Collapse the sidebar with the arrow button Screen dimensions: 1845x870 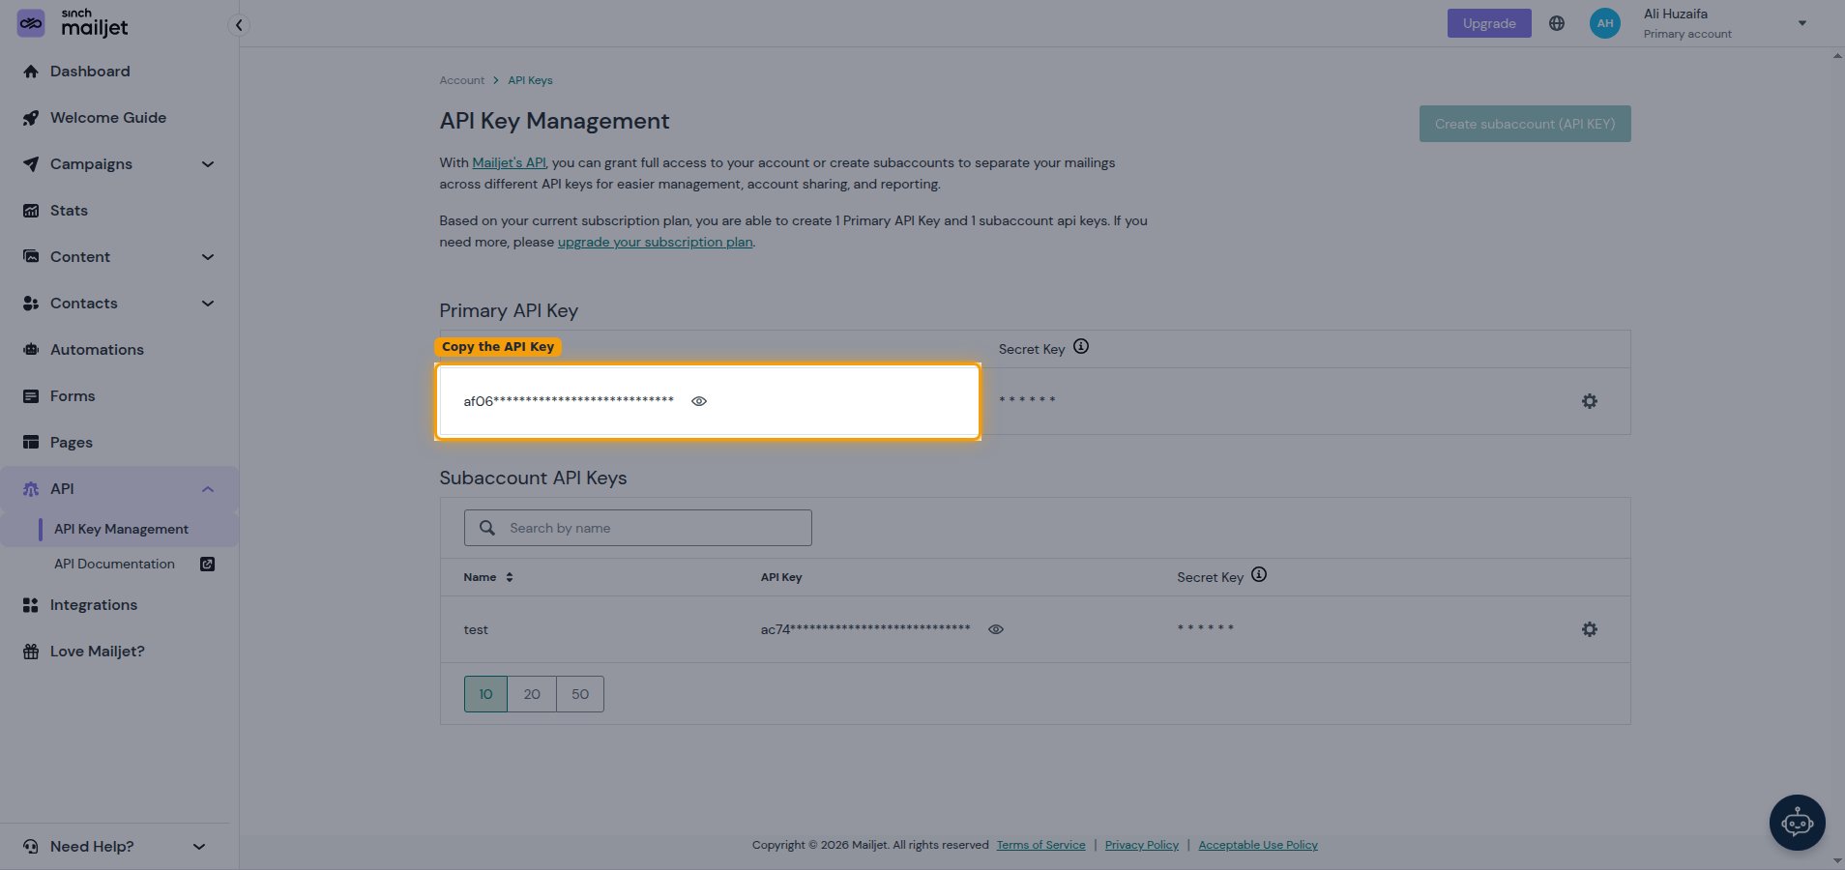238,25
